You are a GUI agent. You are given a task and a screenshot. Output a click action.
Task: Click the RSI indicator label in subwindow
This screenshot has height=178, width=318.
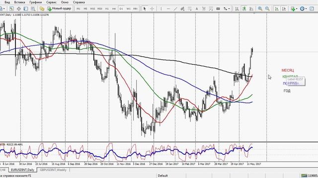[14, 144]
